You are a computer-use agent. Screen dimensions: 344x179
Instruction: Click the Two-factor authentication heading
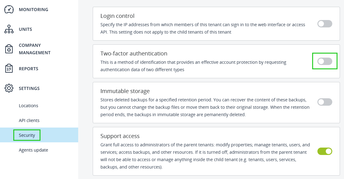(134, 53)
